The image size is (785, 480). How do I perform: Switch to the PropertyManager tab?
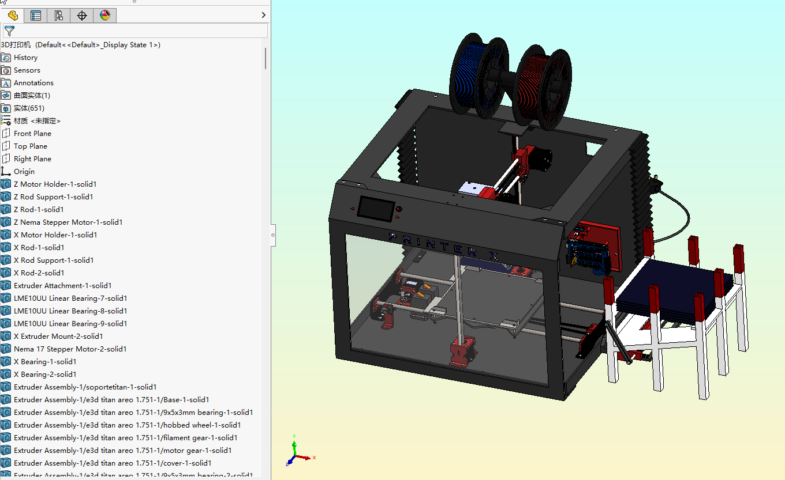click(x=36, y=16)
